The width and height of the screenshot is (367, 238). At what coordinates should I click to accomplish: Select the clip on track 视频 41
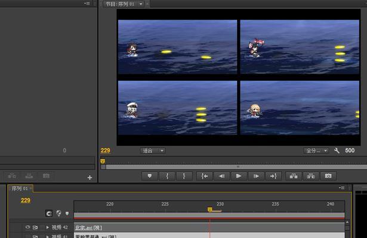click(209, 236)
